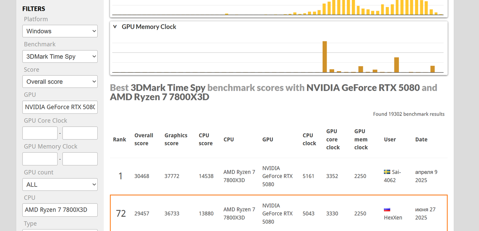
Task: Click the User column header
Action: point(390,139)
